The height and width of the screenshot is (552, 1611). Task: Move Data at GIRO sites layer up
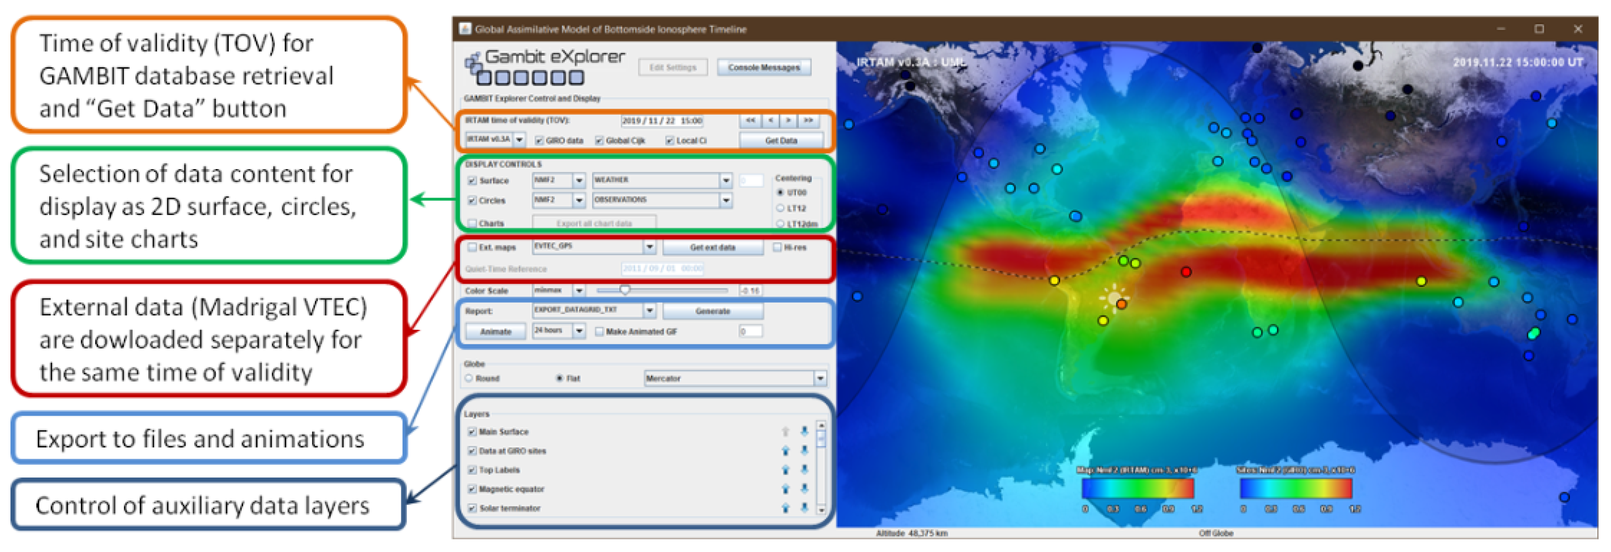pyautogui.click(x=786, y=451)
